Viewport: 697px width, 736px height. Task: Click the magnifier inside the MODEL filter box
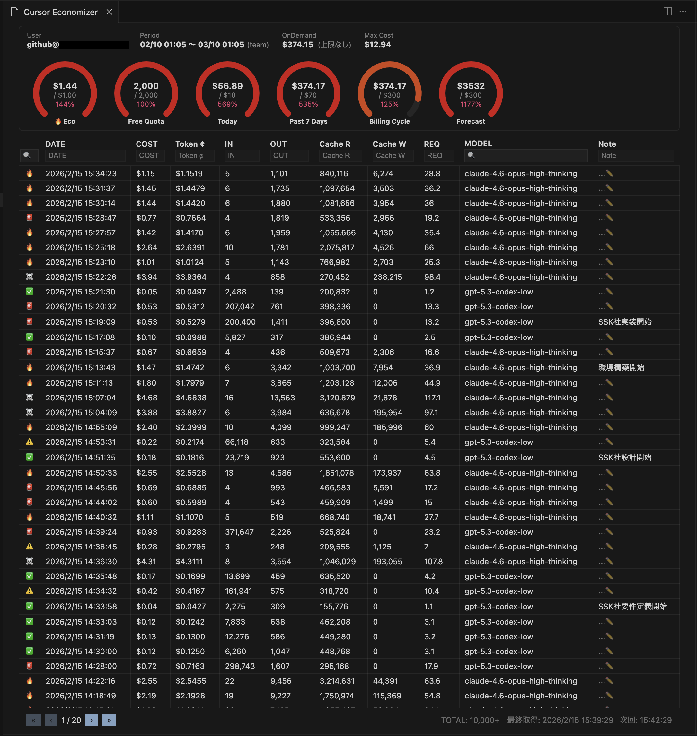click(472, 156)
